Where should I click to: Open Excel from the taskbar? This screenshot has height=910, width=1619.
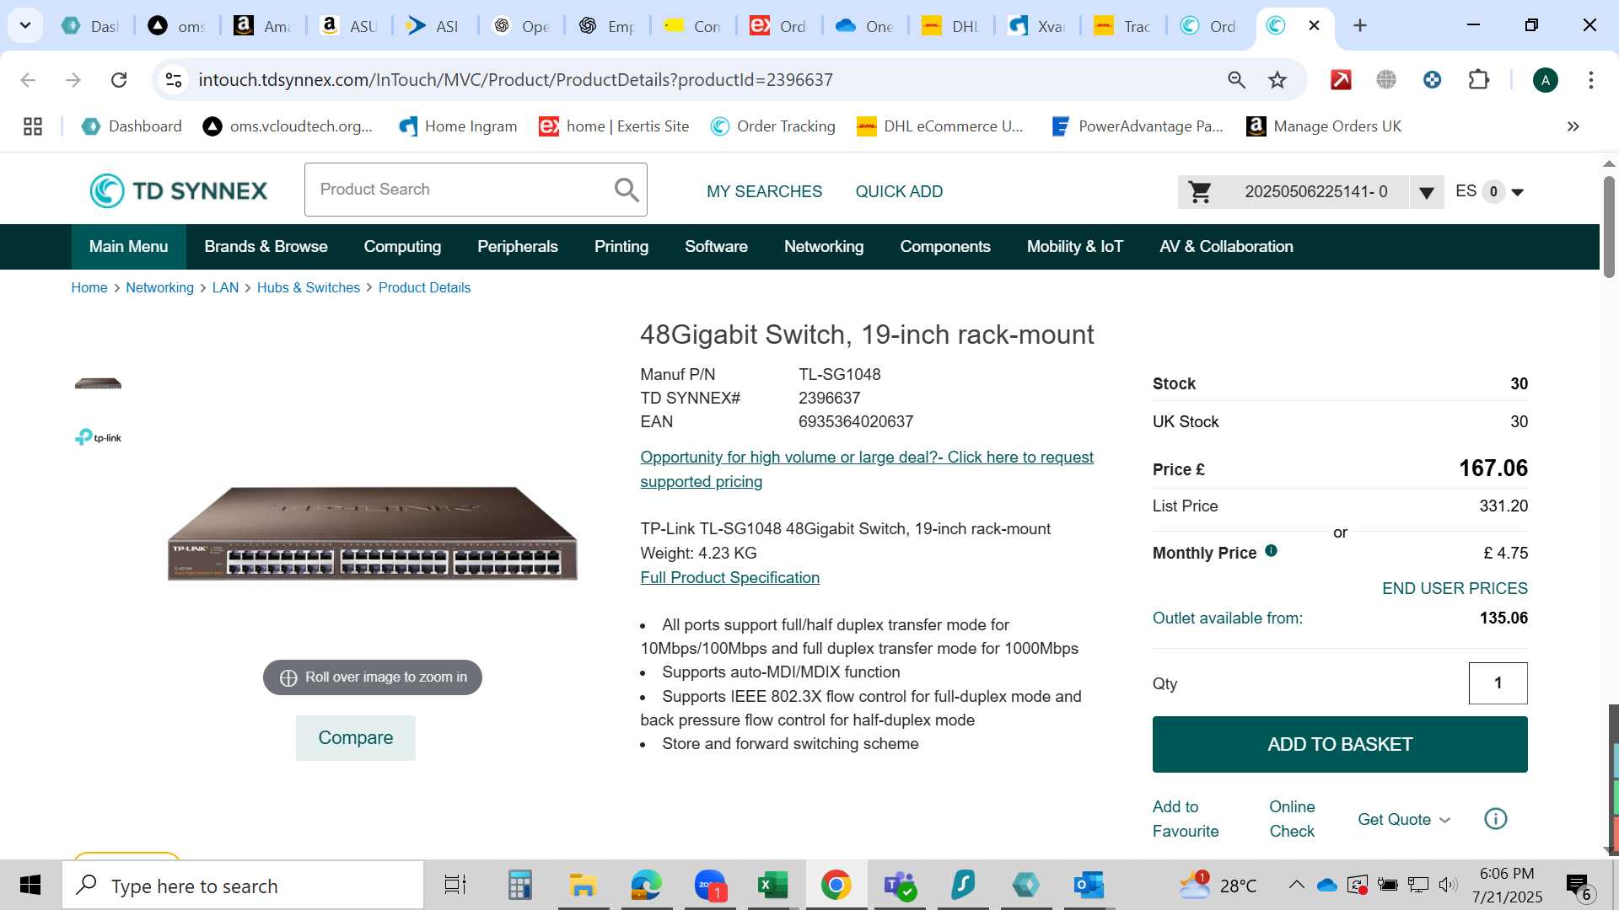click(772, 886)
